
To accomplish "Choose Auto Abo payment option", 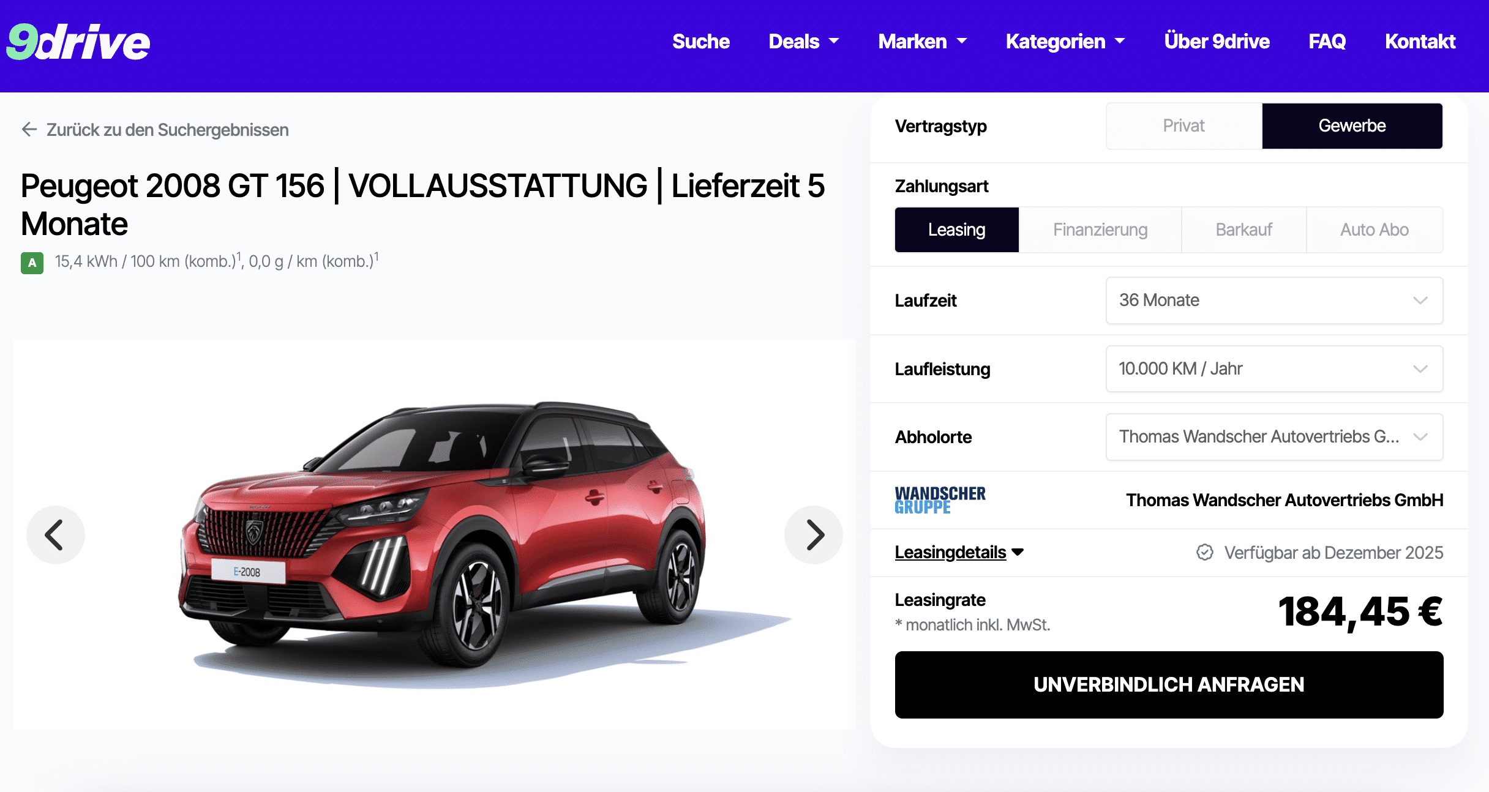I will (x=1375, y=230).
